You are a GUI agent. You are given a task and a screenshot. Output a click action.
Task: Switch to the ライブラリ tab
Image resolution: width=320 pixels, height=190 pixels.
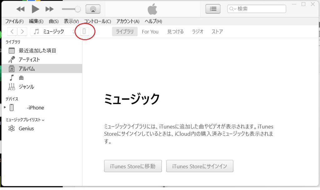(x=125, y=32)
